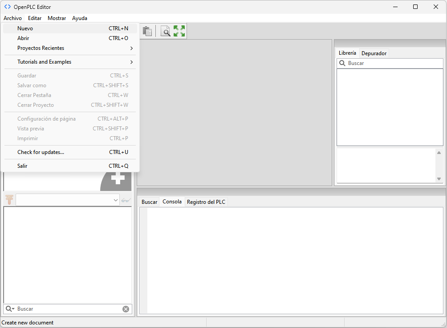Image resolution: width=447 pixels, height=328 pixels.
Task: Select Abrir to open a project
Action: (x=70, y=38)
